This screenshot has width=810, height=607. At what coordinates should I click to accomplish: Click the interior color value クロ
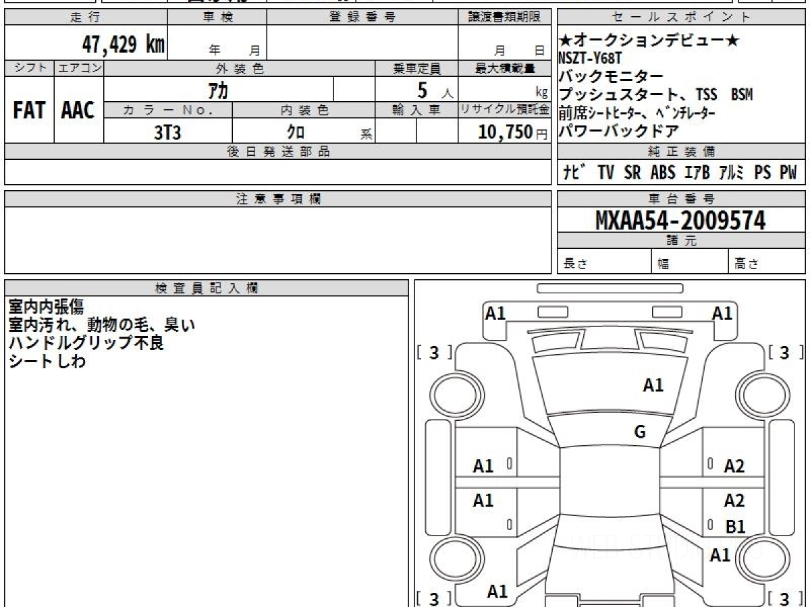[x=295, y=132]
